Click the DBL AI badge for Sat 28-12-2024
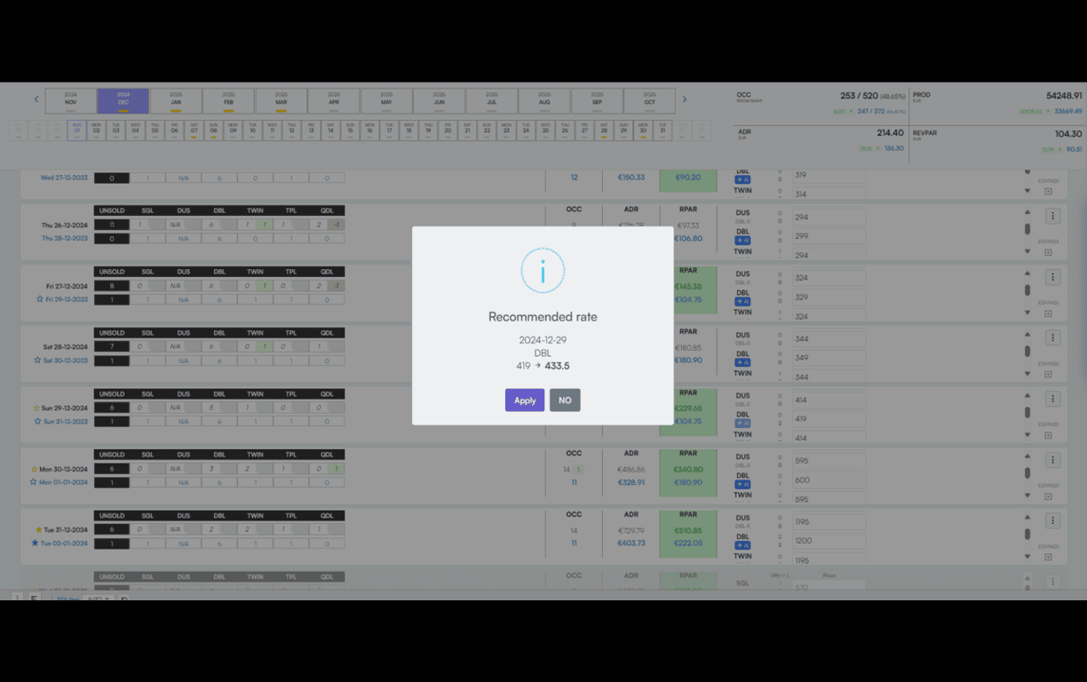The width and height of the screenshot is (1087, 682). (742, 362)
